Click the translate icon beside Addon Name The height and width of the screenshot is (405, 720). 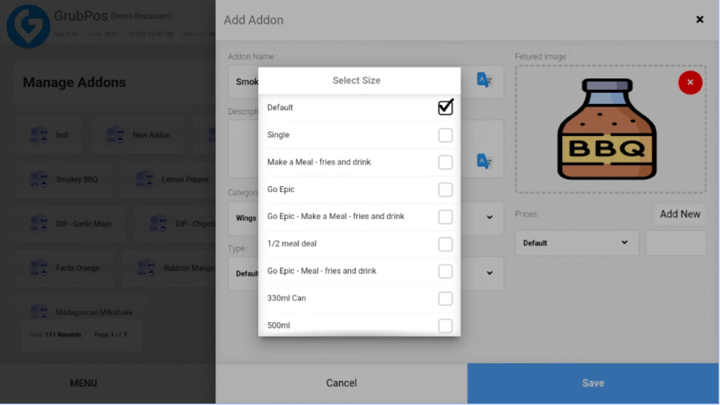(484, 80)
